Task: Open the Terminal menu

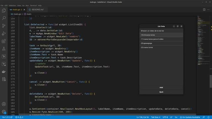Action: [x=33, y=6]
